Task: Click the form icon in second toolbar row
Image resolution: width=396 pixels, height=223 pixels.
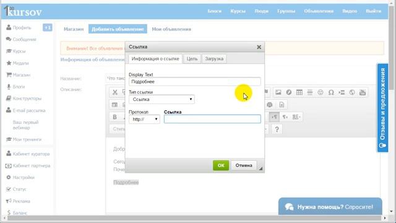Action: click(114, 105)
